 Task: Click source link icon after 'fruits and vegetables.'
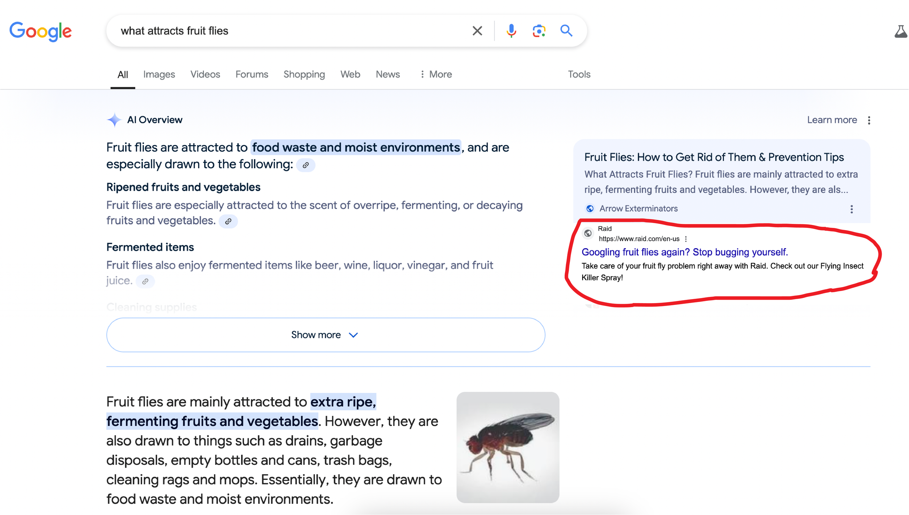click(228, 221)
